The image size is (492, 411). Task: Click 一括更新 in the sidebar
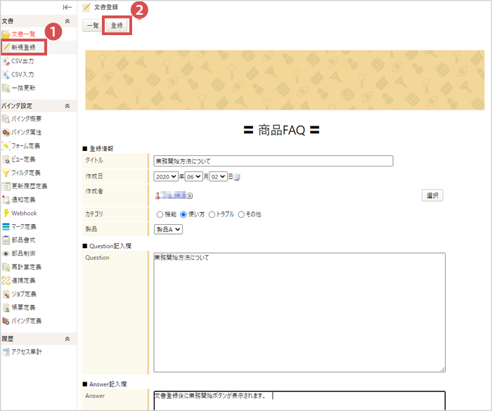(23, 88)
